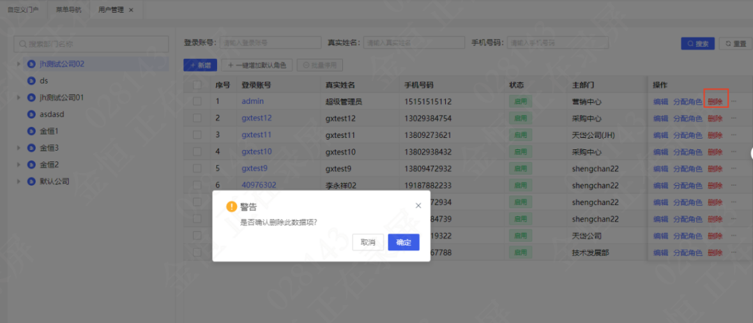Select ds in the department tree
This screenshot has width=753, height=323.
click(x=43, y=80)
